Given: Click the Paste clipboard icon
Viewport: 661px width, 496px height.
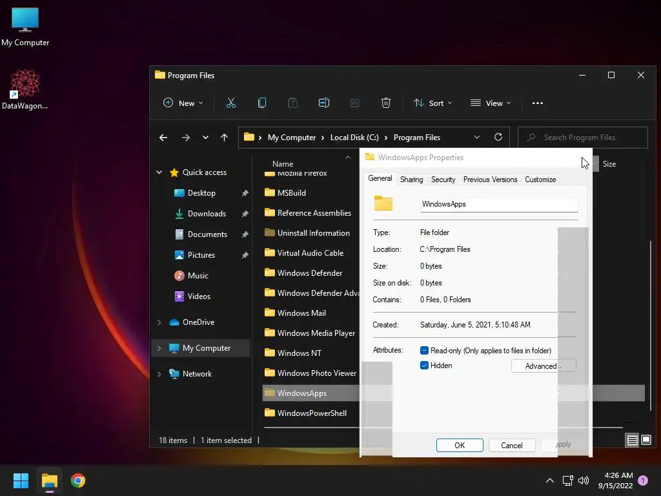Looking at the screenshot, I should (x=292, y=103).
